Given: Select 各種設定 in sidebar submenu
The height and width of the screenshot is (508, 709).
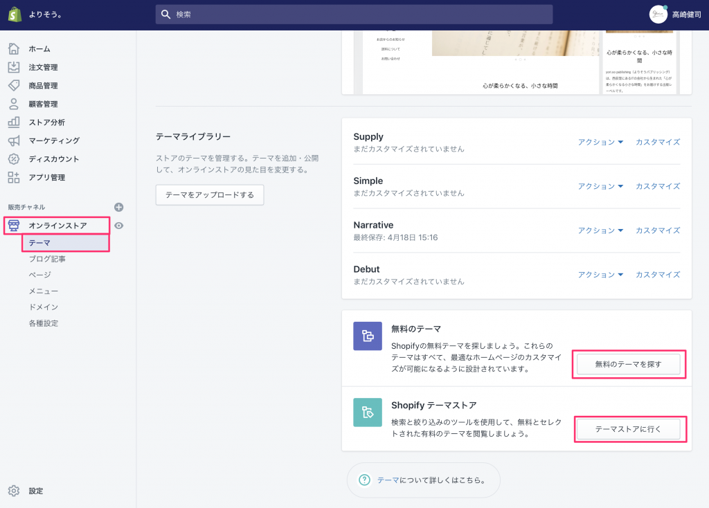Looking at the screenshot, I should pos(44,323).
